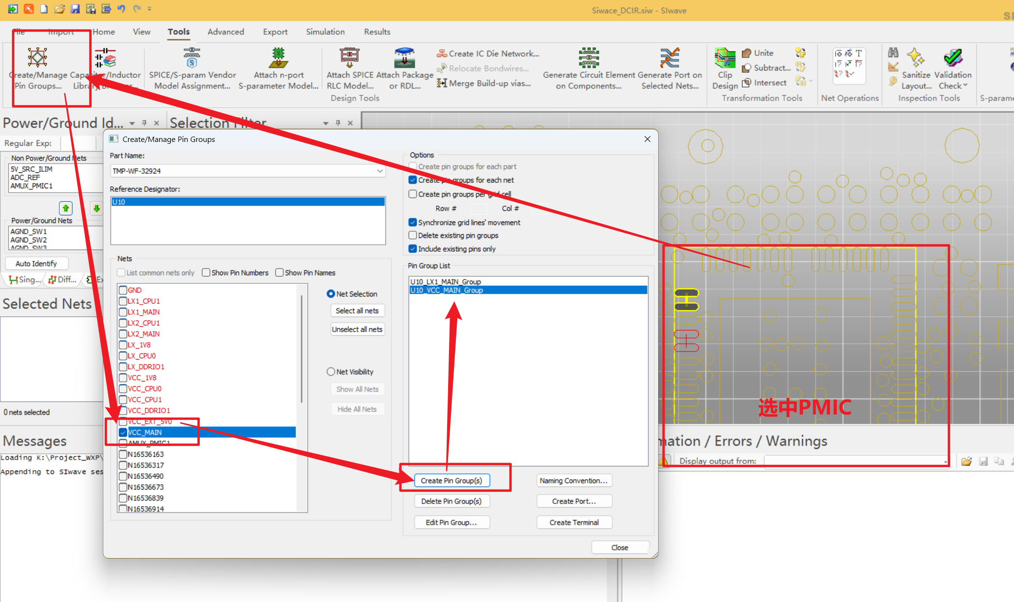This screenshot has height=602, width=1014.
Task: Enable Delete existing pin groups checkbox
Action: coord(413,236)
